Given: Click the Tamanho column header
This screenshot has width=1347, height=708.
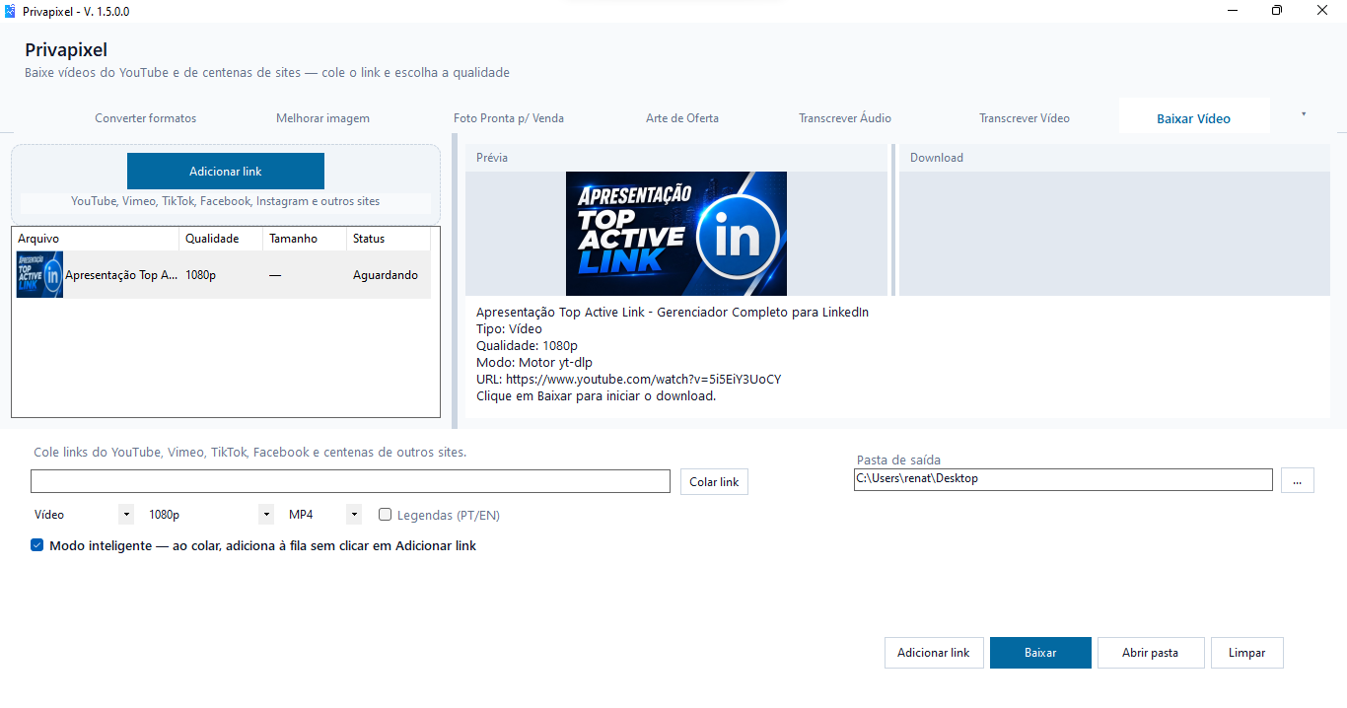Looking at the screenshot, I should coord(305,239).
